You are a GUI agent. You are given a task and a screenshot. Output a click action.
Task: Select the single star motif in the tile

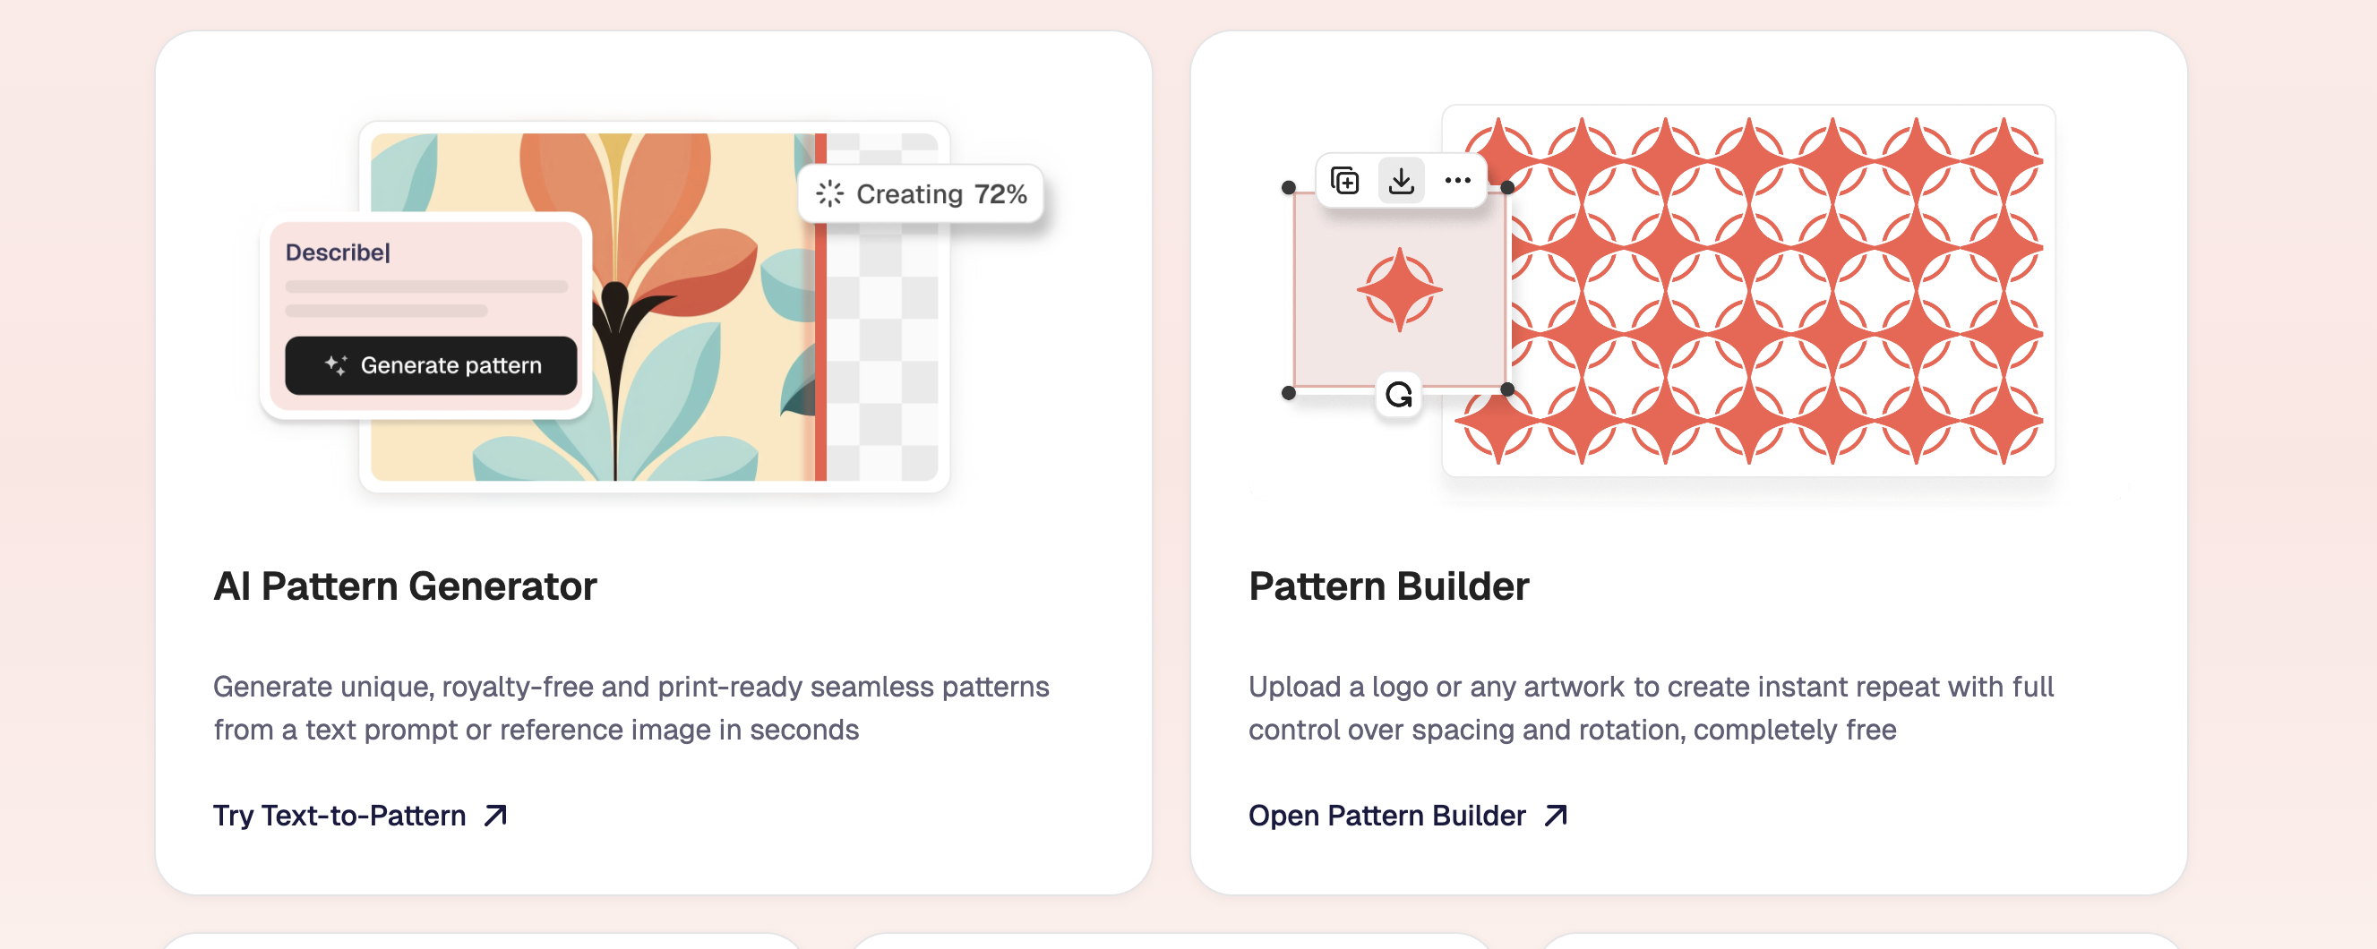click(x=1399, y=289)
